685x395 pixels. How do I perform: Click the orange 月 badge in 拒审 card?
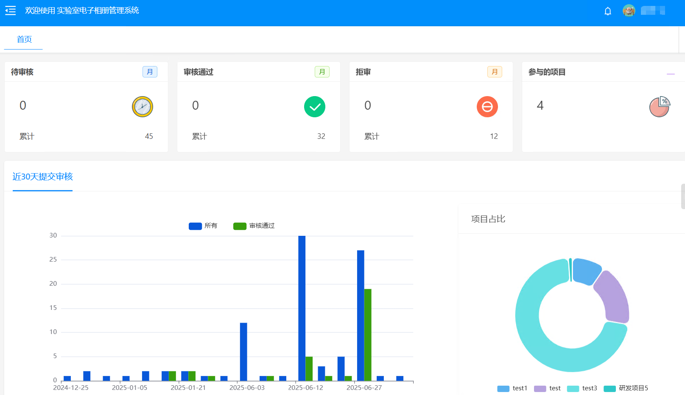(495, 72)
